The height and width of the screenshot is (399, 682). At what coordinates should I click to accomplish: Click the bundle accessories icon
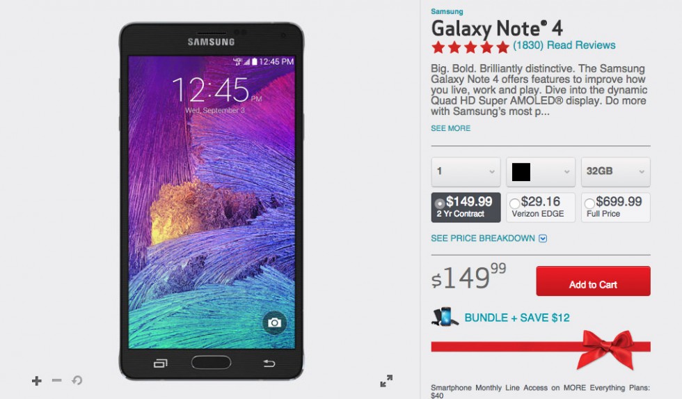tap(445, 317)
